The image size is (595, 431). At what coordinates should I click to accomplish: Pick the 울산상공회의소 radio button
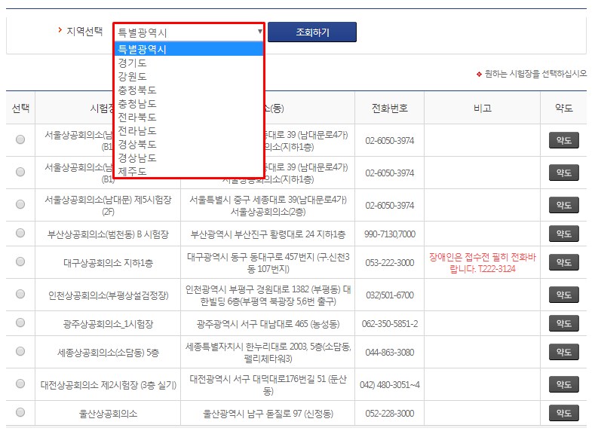coord(20,412)
